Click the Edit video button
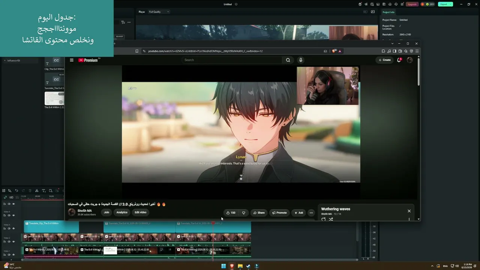Screen dimensions: 480x270 point(141,212)
